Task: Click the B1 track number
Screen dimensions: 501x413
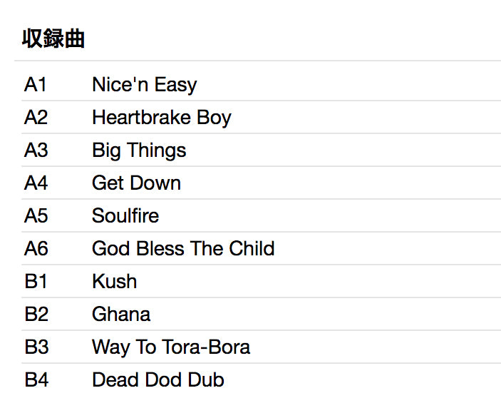Action: click(x=36, y=282)
